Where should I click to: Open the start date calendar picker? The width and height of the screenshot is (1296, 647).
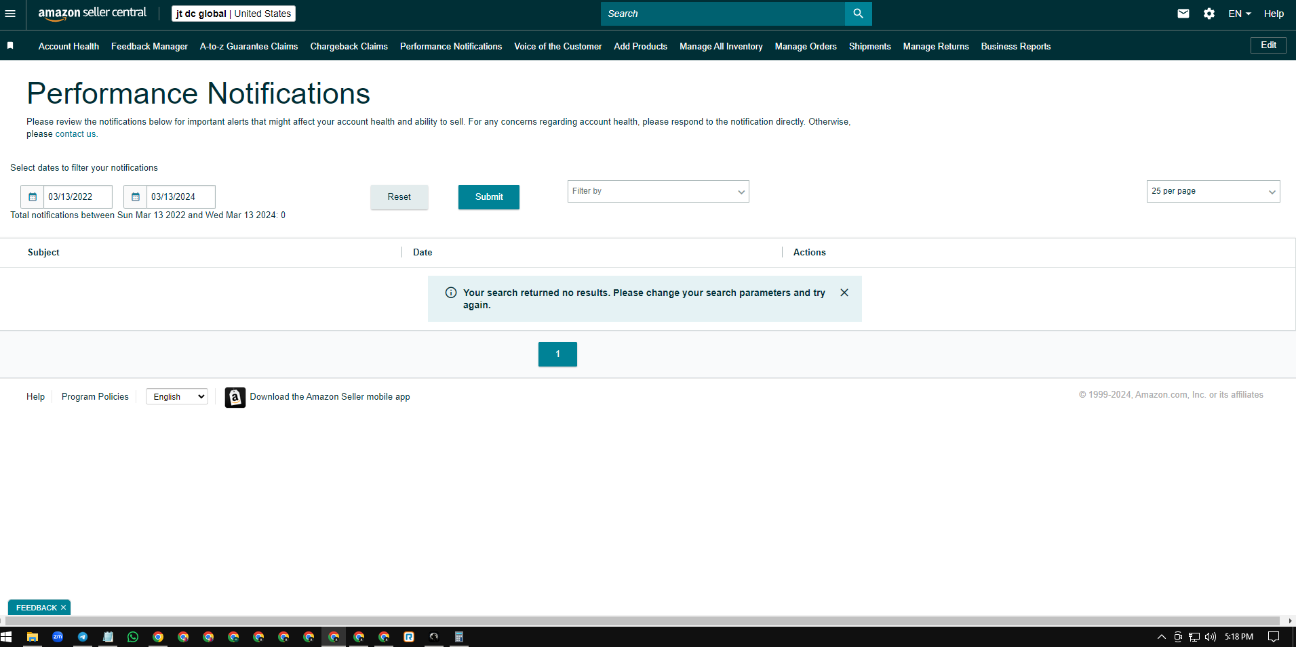[32, 196]
